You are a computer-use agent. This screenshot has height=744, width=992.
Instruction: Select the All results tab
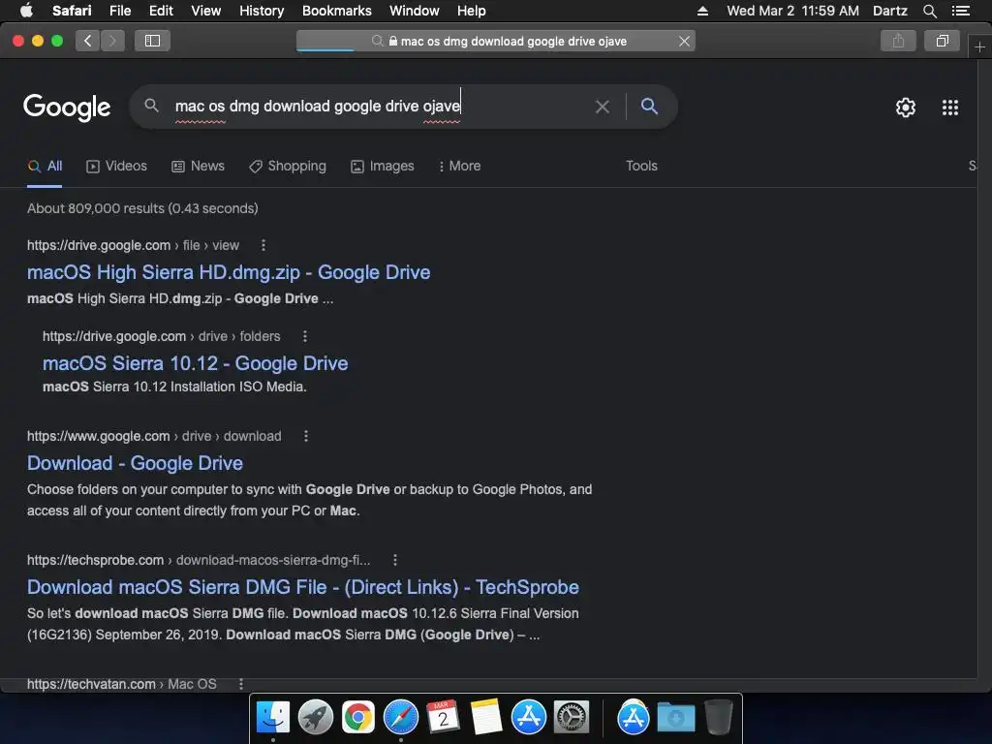pos(45,167)
